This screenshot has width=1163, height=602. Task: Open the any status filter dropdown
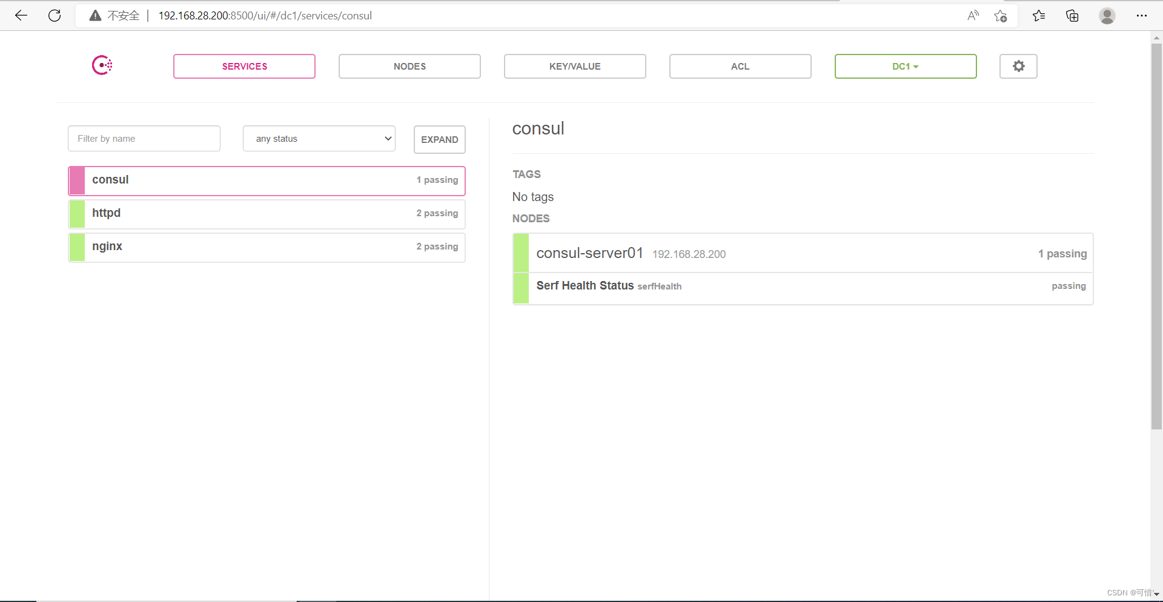point(319,139)
